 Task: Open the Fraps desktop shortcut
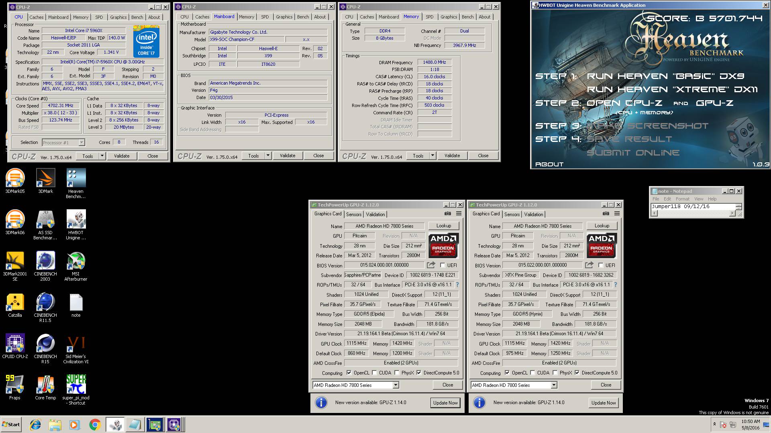[15, 388]
